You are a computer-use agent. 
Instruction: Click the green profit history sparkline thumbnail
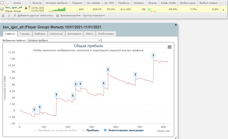pyautogui.click(x=57, y=9)
